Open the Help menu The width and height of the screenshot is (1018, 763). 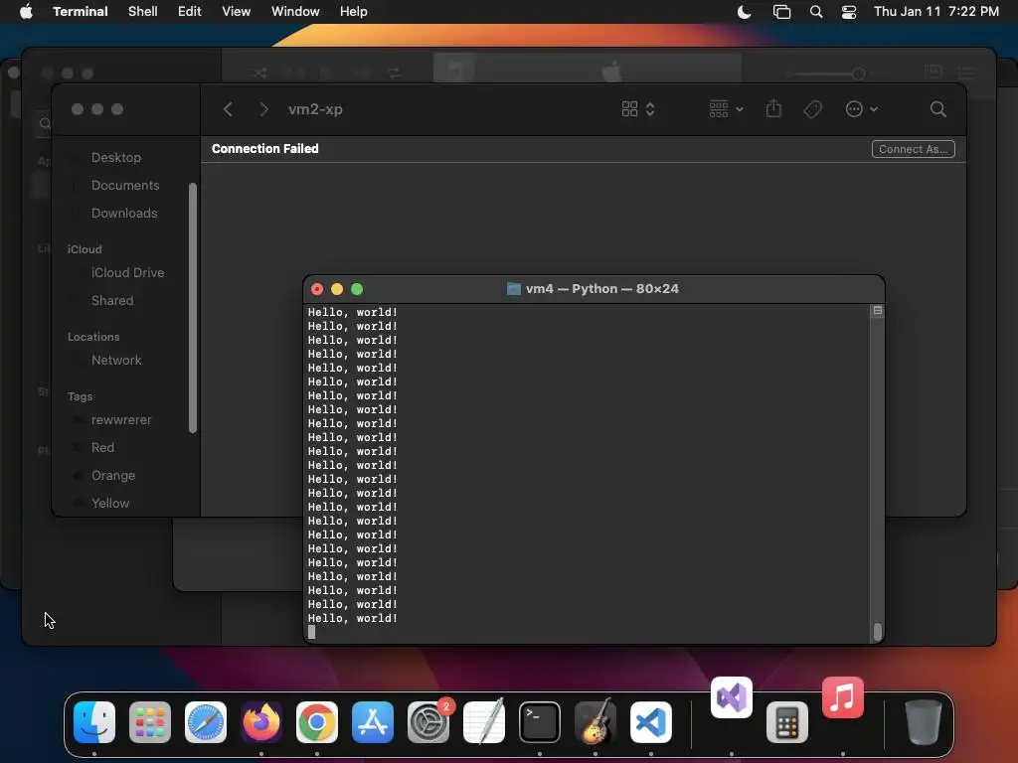click(x=354, y=12)
